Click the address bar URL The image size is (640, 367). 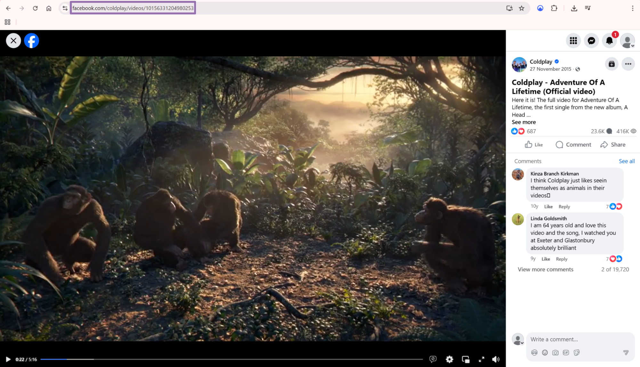pyautogui.click(x=133, y=8)
